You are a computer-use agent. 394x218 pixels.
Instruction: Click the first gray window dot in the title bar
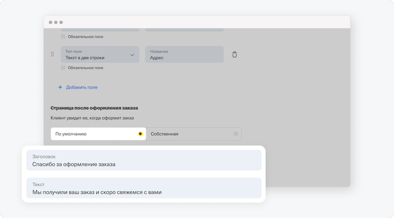51,22
